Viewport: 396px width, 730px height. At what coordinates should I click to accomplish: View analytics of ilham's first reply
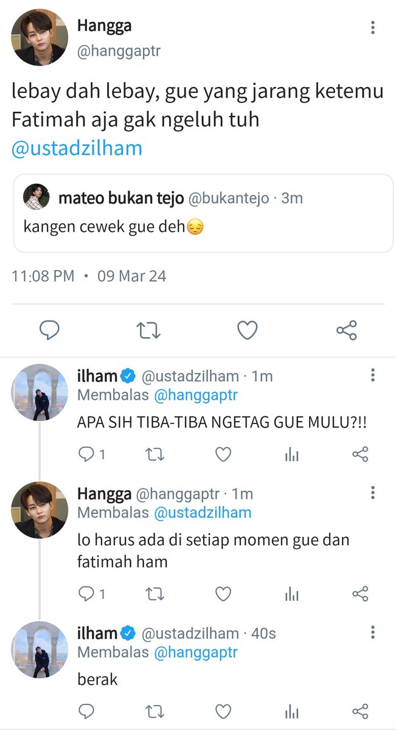click(x=292, y=454)
